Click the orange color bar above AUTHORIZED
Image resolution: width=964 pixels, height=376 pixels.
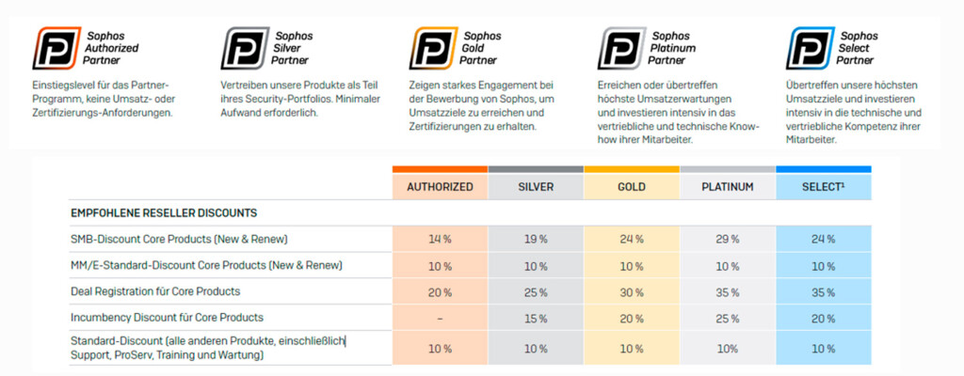pyautogui.click(x=441, y=169)
